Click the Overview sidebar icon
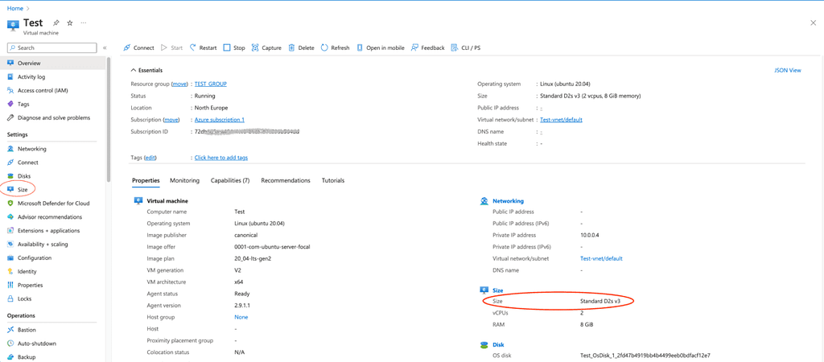Viewport: 824px width, 362px height. [x=10, y=63]
